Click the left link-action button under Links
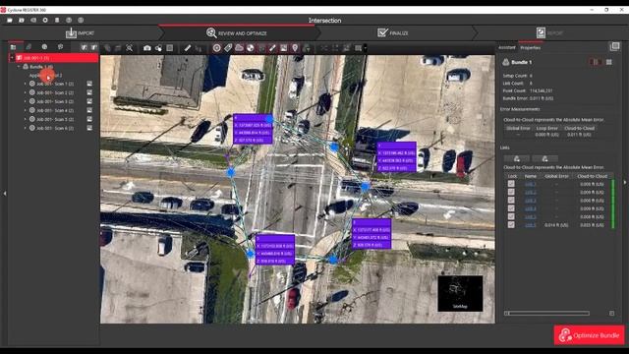Screen dimensions: 629x354 pos(517,158)
